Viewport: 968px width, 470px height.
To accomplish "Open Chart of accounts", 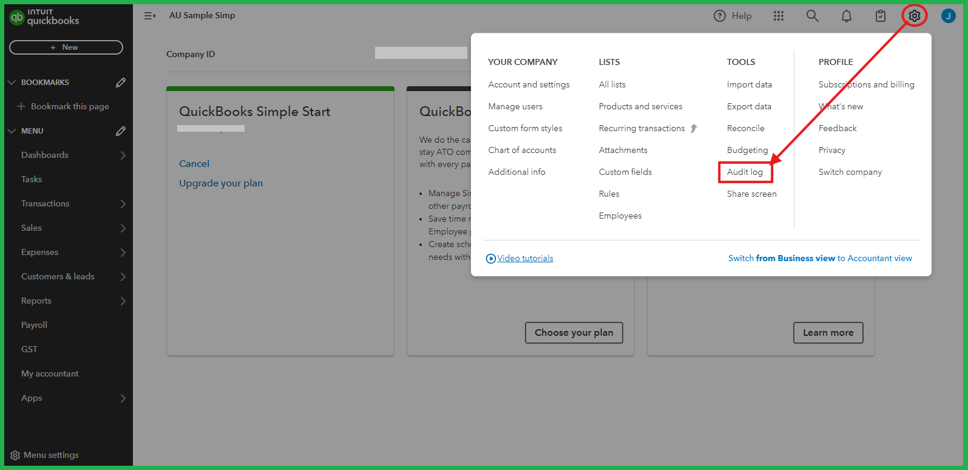I will pos(522,150).
